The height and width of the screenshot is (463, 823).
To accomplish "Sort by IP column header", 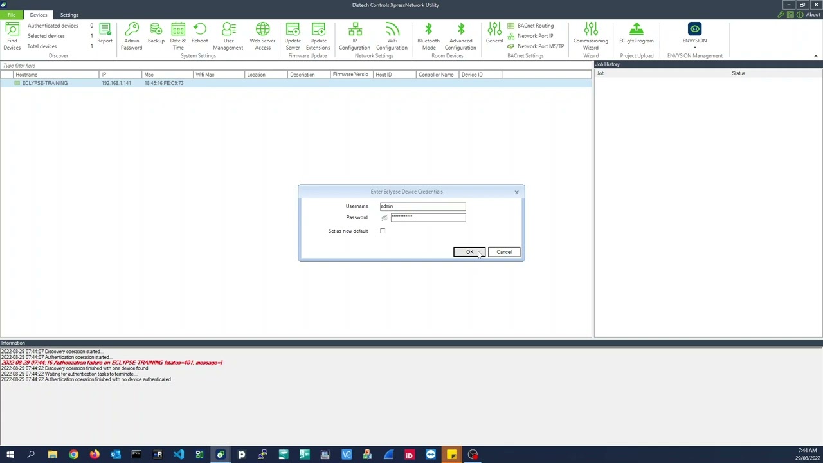I will [x=122, y=75].
